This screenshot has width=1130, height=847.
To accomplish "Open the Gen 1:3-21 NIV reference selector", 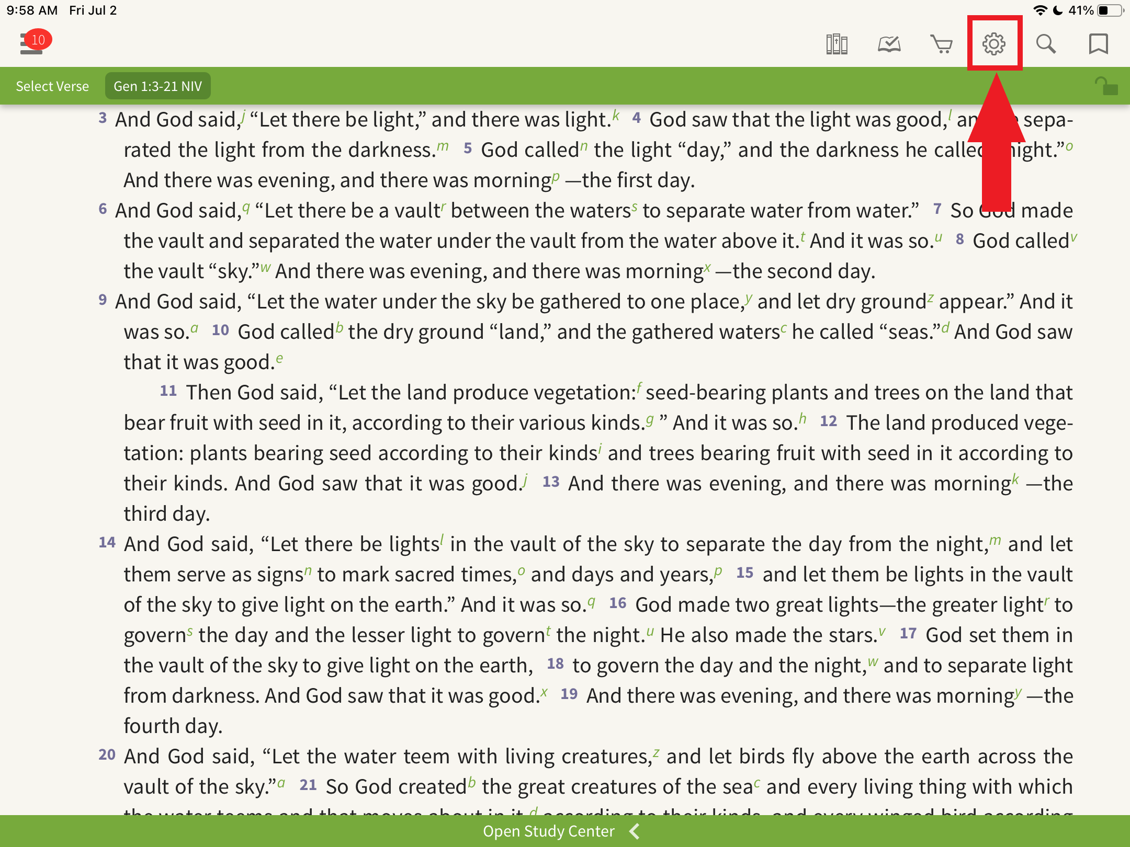I will [158, 86].
